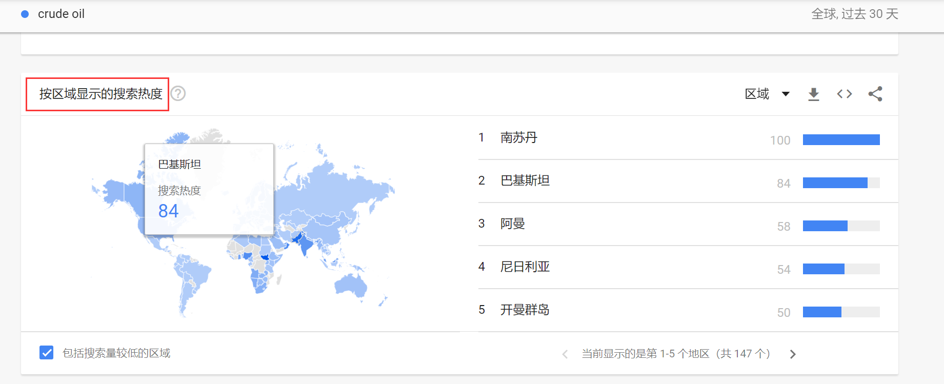Click the help question mark icon
944x384 pixels.
pos(178,93)
